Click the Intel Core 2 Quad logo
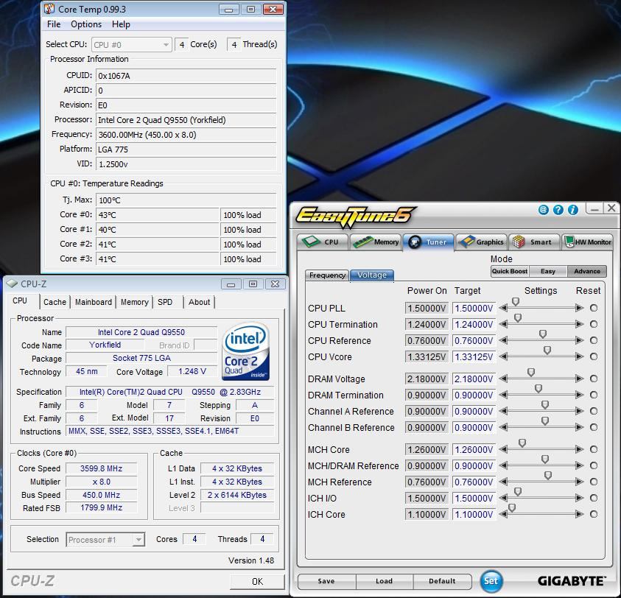Viewport: 621px width, 598px height. click(245, 351)
